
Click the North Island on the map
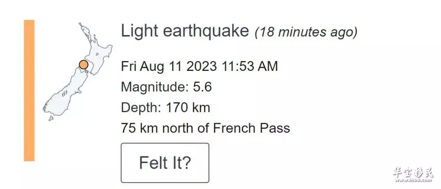(97, 55)
